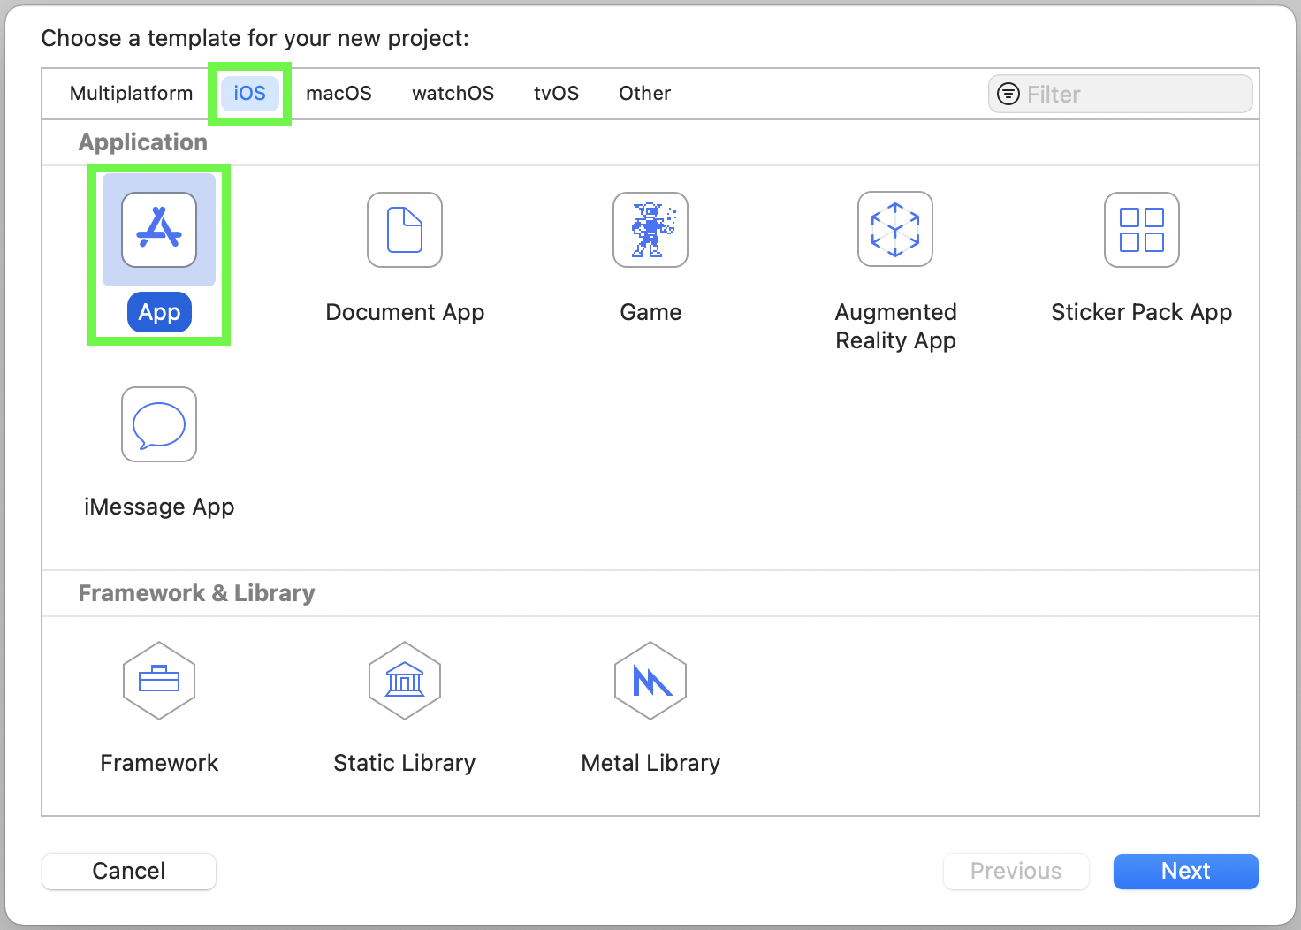Click the Document App label
1301x930 pixels.
pos(405,312)
